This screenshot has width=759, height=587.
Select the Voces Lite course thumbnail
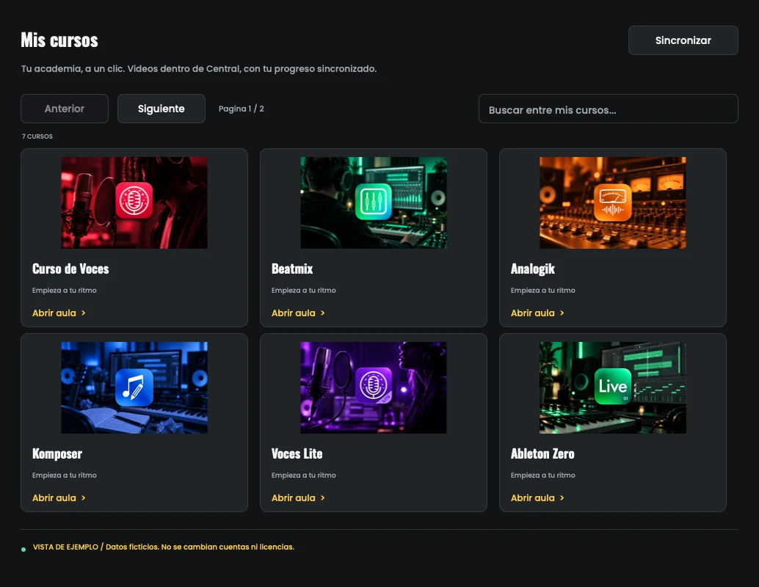point(373,387)
